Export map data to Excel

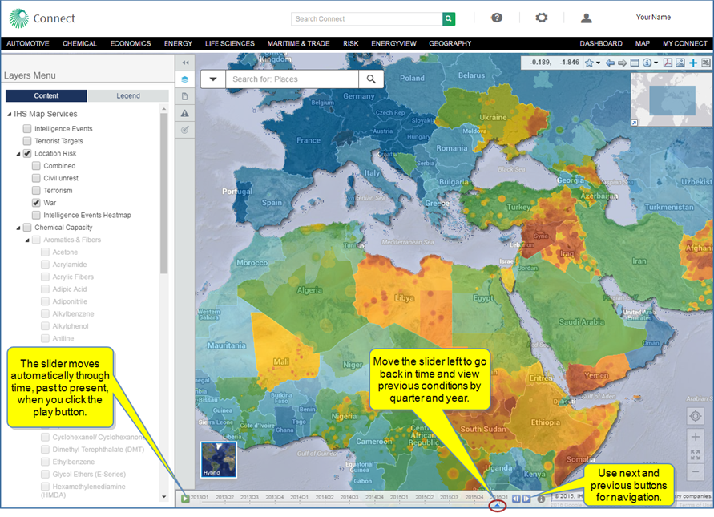pyautogui.click(x=705, y=63)
